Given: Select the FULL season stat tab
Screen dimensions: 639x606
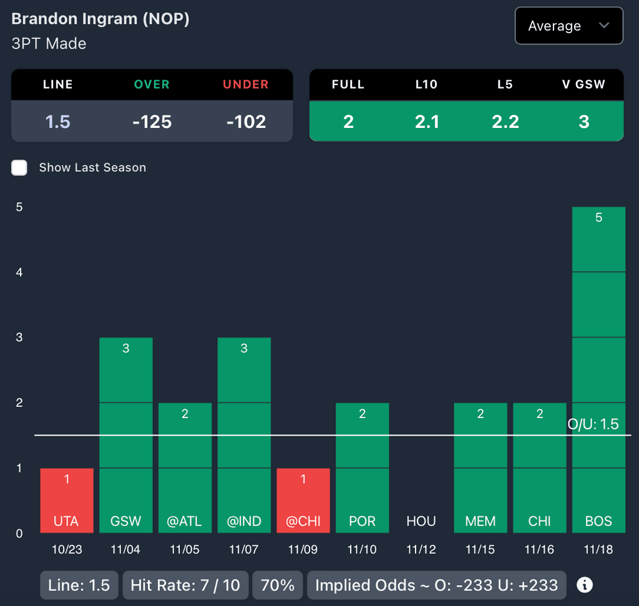Looking at the screenshot, I should coord(348,84).
